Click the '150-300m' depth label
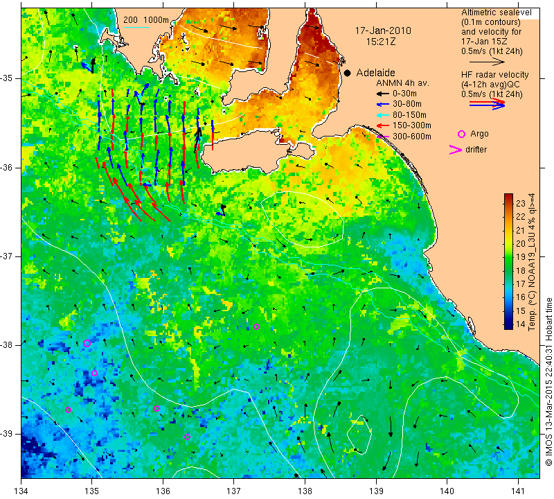The width and height of the screenshot is (554, 499). (411, 125)
